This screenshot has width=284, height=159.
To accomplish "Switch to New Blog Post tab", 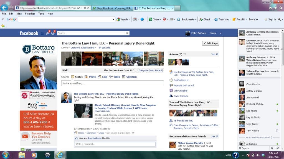I will 113,8.
